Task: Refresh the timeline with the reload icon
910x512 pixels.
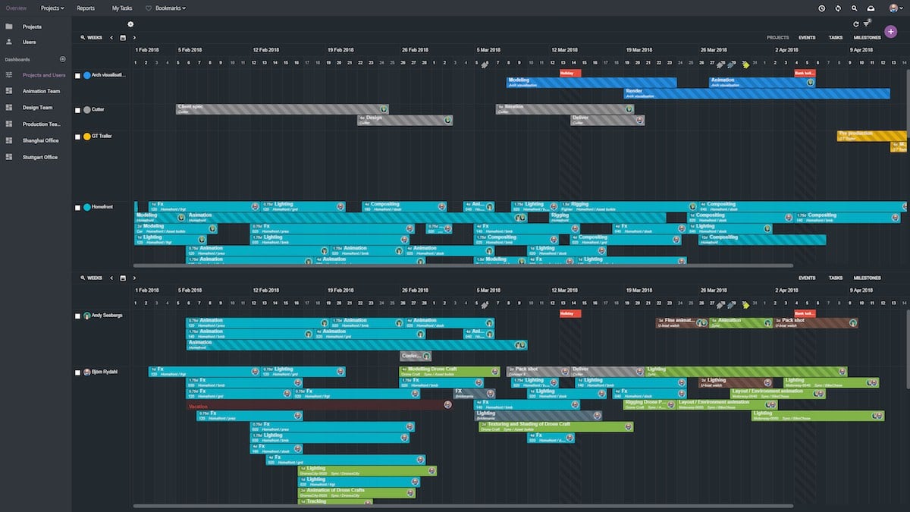Action: (856, 24)
